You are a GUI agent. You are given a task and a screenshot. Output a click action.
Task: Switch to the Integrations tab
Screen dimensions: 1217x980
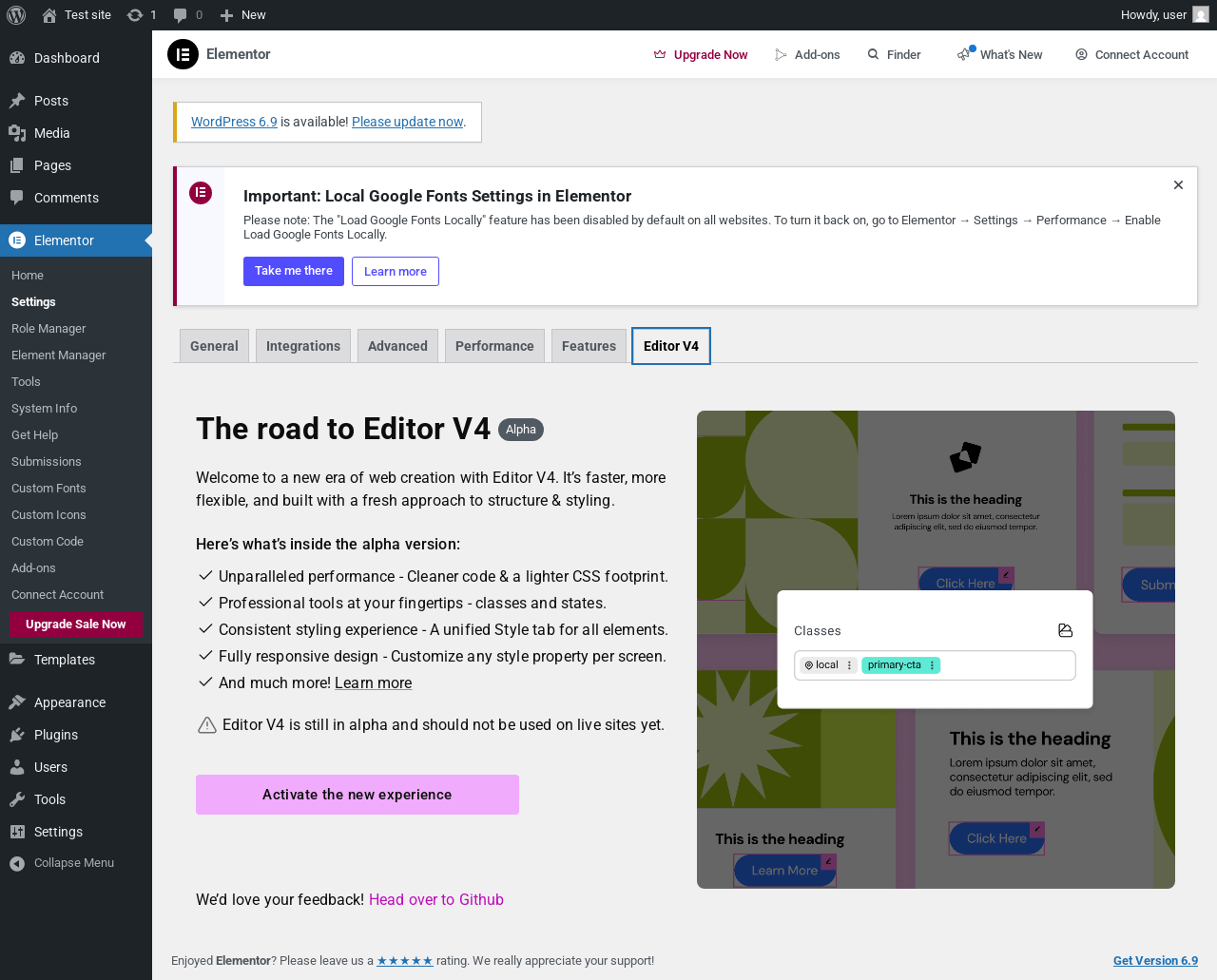tap(303, 346)
